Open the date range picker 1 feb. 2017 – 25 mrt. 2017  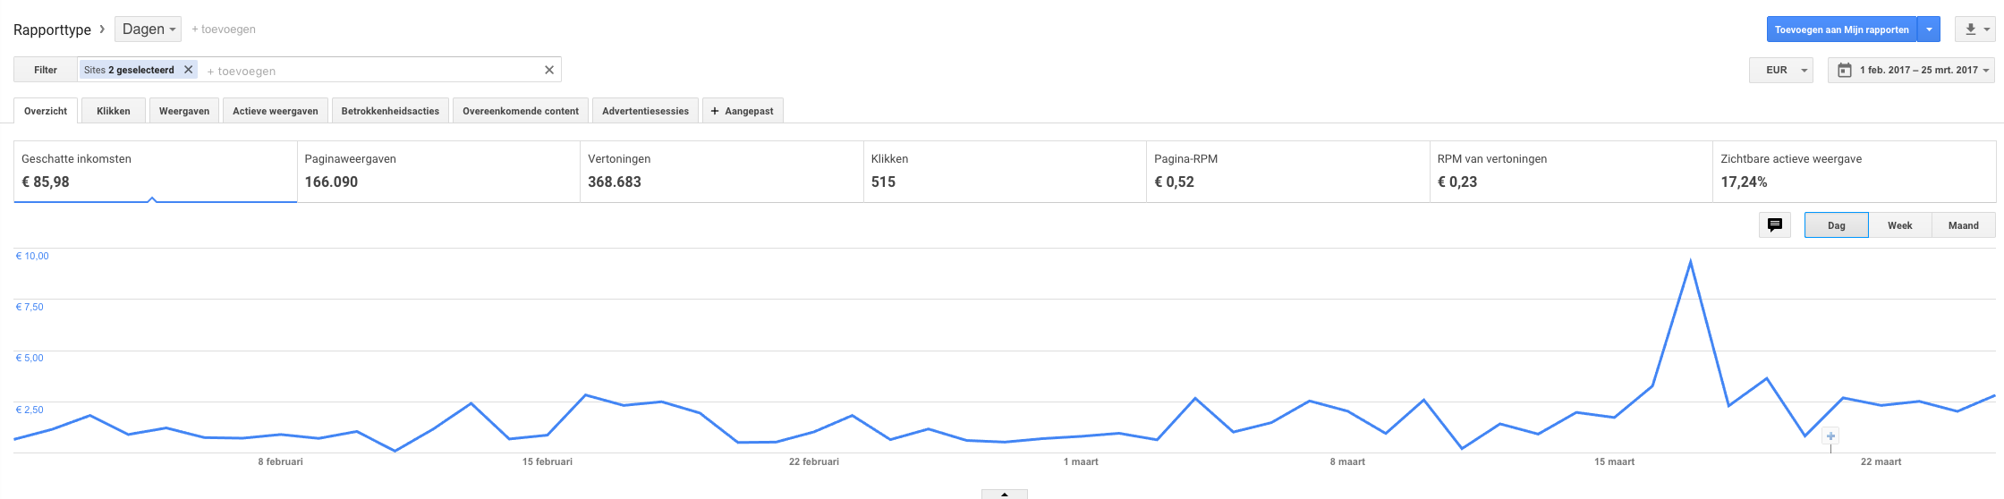(x=1911, y=70)
